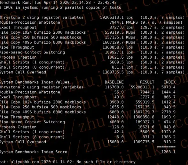
Task: Click Dhrystone timing "(10.0 s, 7 samples)"
Action: point(162,17)
